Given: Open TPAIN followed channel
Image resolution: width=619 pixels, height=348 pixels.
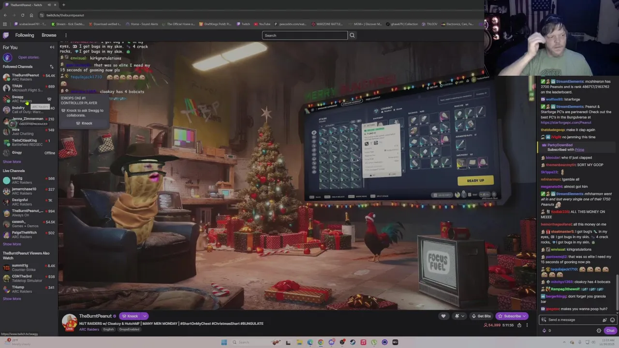Looking at the screenshot, I should 29,88.
